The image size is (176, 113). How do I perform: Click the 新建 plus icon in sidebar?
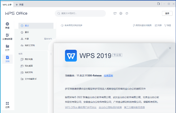(x=7, y=24)
